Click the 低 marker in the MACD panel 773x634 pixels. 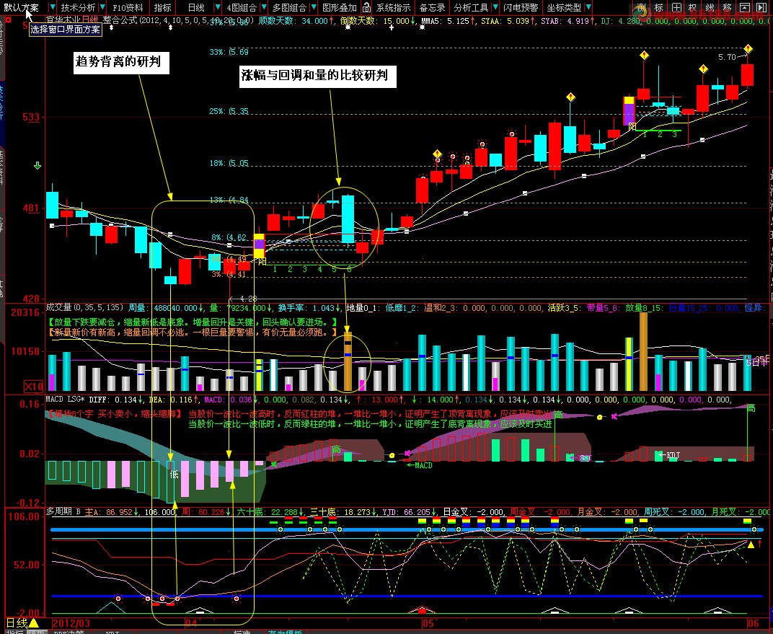(x=174, y=475)
